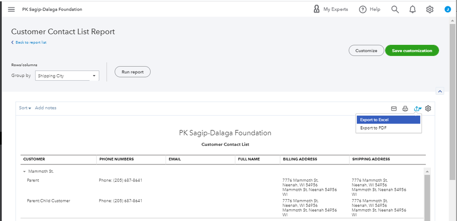Click the Save customization button

pyautogui.click(x=412, y=51)
